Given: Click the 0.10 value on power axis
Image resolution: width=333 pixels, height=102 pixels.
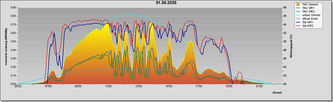Looking at the screenshot, I should [13, 76].
